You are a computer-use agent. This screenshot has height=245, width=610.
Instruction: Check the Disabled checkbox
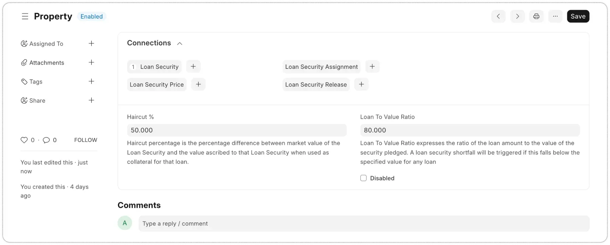pyautogui.click(x=363, y=178)
